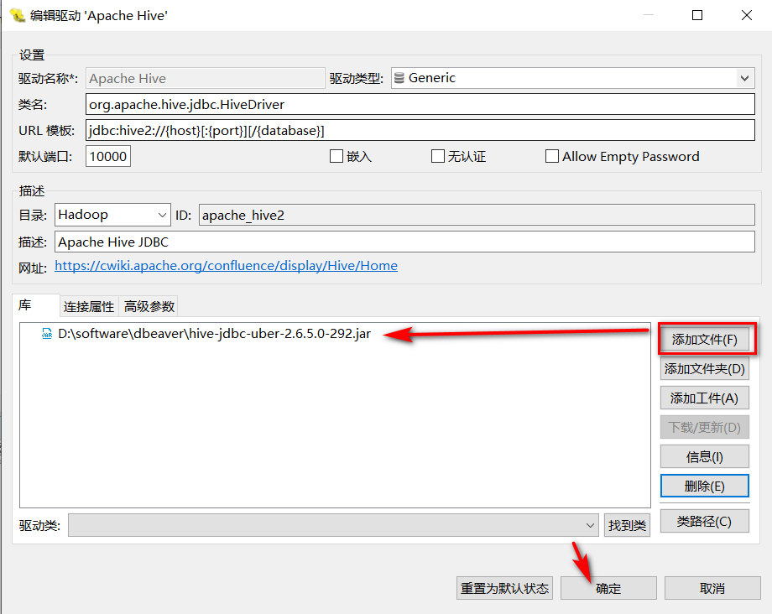Maximize the 编辑驱动 window

(x=697, y=15)
